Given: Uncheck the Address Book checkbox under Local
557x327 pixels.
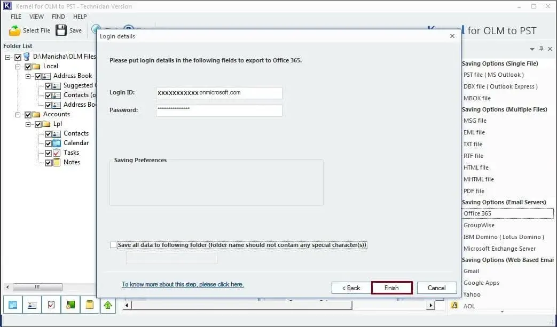Looking at the screenshot, I should pyautogui.click(x=38, y=76).
